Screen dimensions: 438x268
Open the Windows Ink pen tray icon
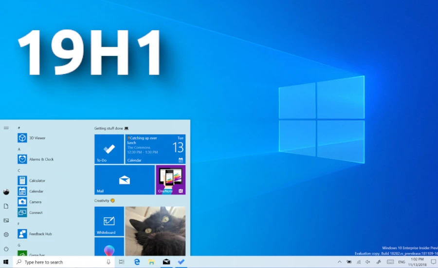379,262
